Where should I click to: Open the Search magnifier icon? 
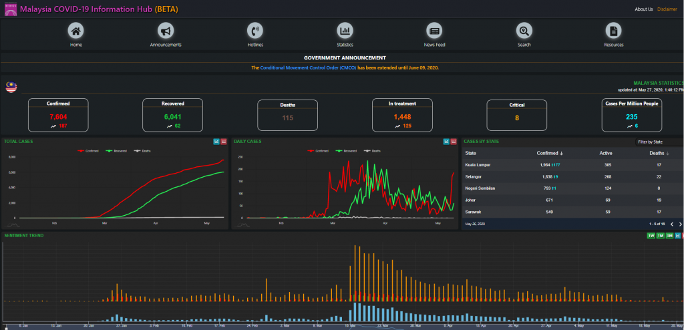pyautogui.click(x=524, y=31)
